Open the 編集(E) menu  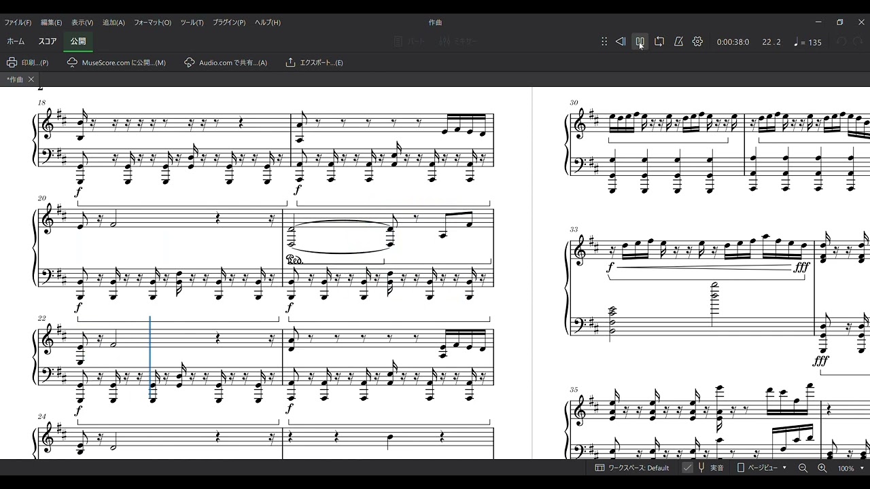pyautogui.click(x=51, y=22)
